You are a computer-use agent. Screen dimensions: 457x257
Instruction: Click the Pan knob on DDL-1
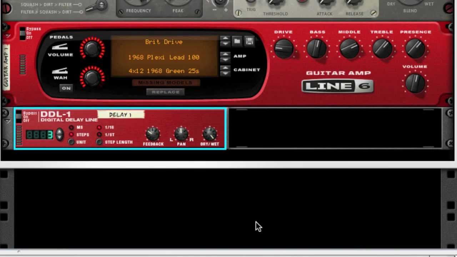point(181,134)
